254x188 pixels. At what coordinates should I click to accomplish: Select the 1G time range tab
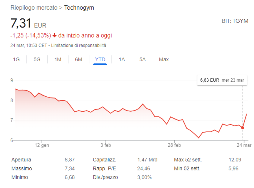pyautogui.click(x=16, y=60)
